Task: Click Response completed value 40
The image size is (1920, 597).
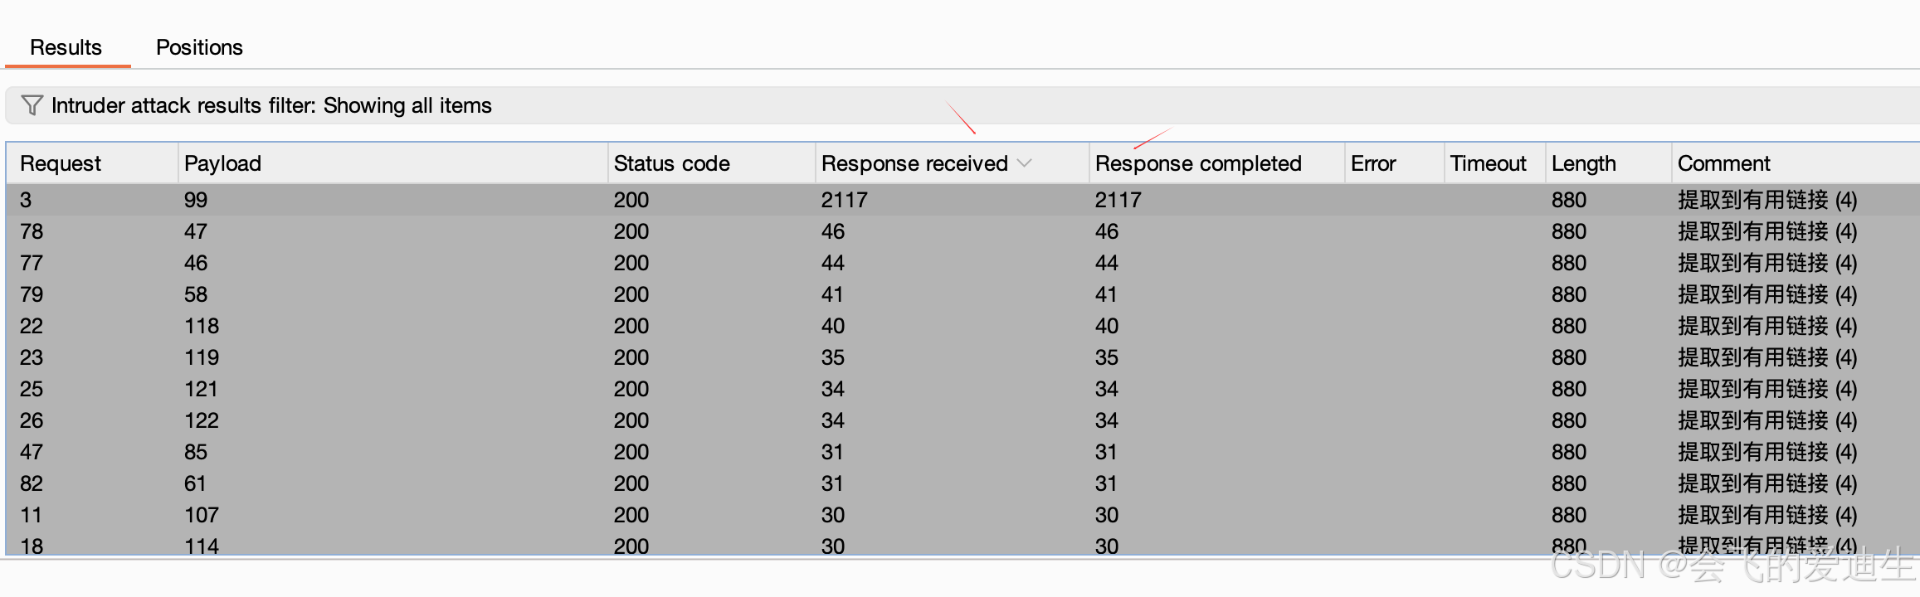Action: point(1107,326)
